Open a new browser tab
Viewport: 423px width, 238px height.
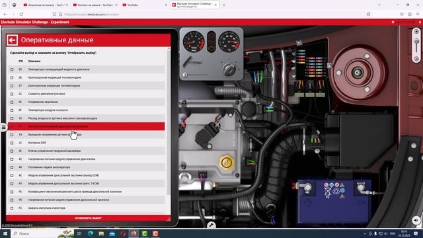(223, 5)
